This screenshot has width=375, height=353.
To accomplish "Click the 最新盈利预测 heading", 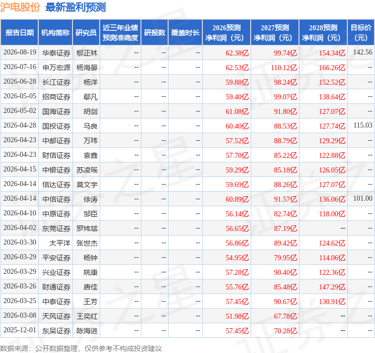I will (x=76, y=7).
